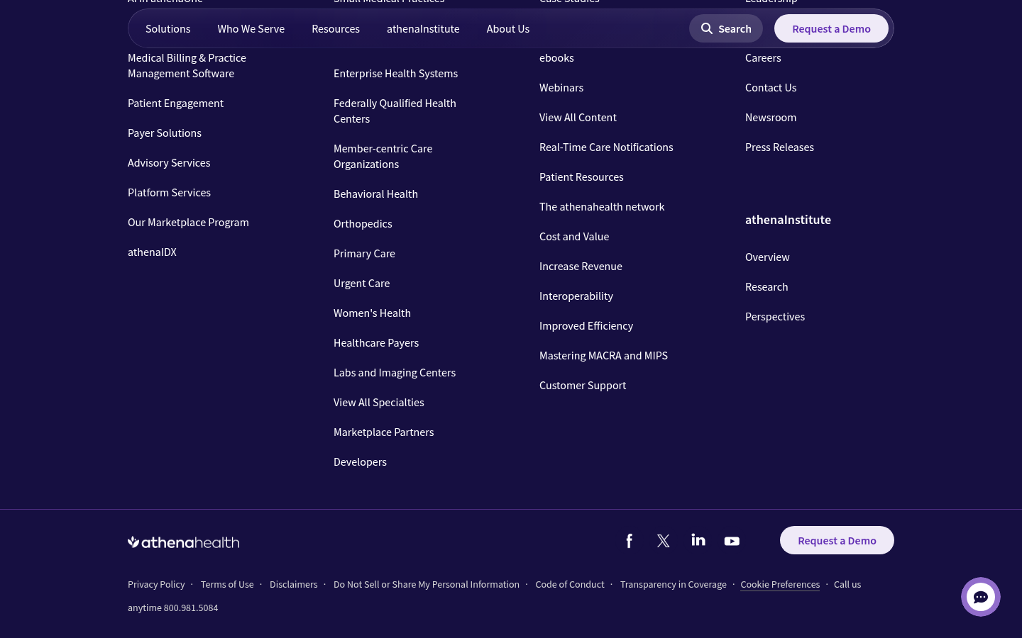Open Improved Efficiency link
The height and width of the screenshot is (638, 1022).
(586, 325)
